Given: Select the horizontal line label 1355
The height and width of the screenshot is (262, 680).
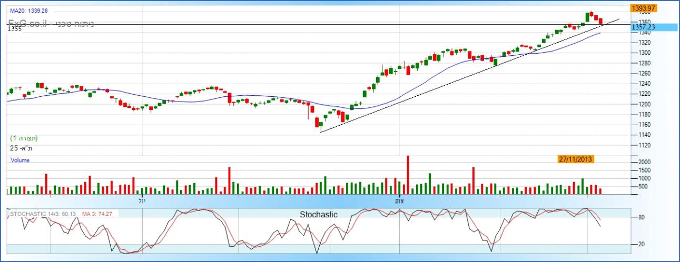Looking at the screenshot, I should click(15, 29).
